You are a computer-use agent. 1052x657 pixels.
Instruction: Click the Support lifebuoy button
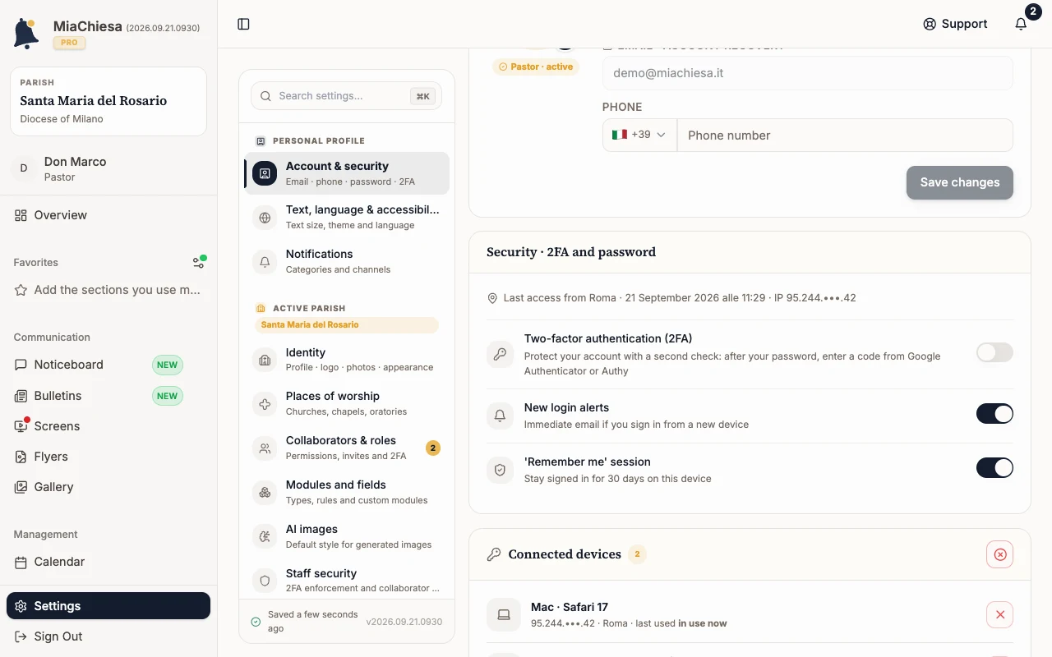(x=955, y=24)
